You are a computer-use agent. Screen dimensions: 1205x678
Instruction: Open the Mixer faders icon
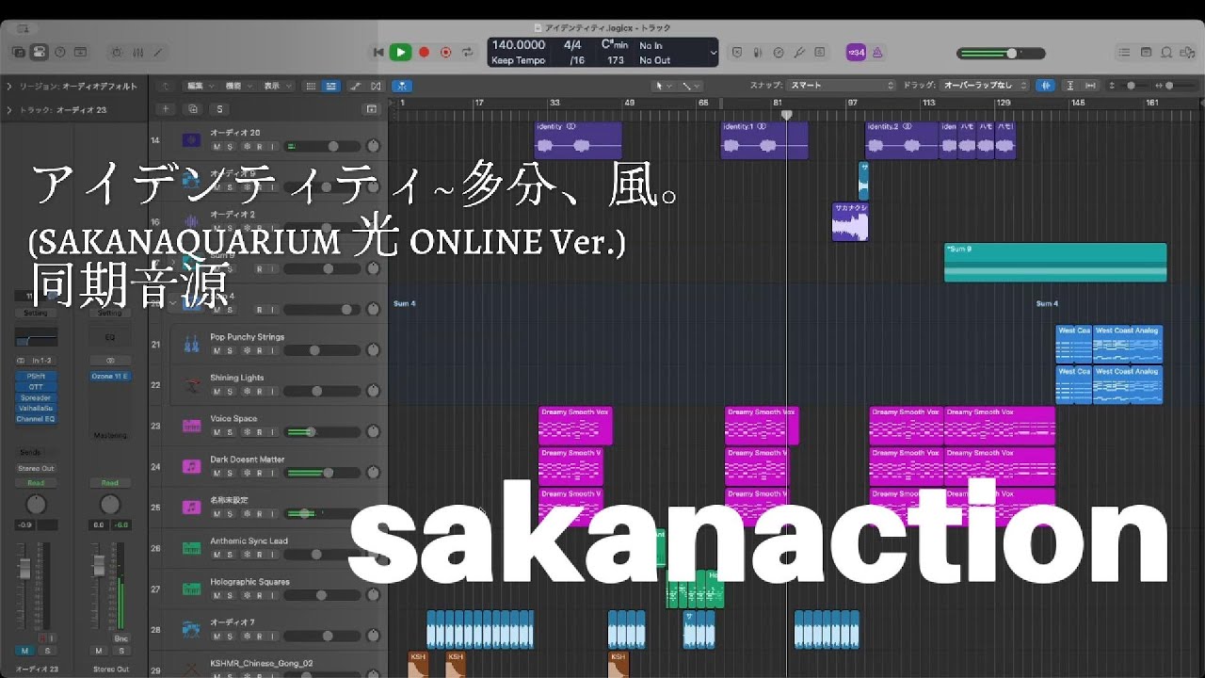coord(138,53)
